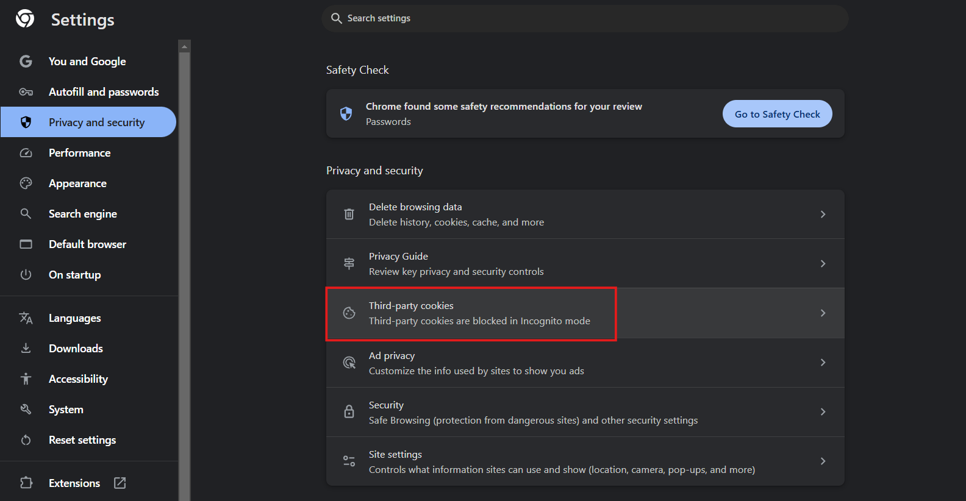Viewport: 966px width, 501px height.
Task: Expand Site settings using its chevron
Action: (x=823, y=461)
